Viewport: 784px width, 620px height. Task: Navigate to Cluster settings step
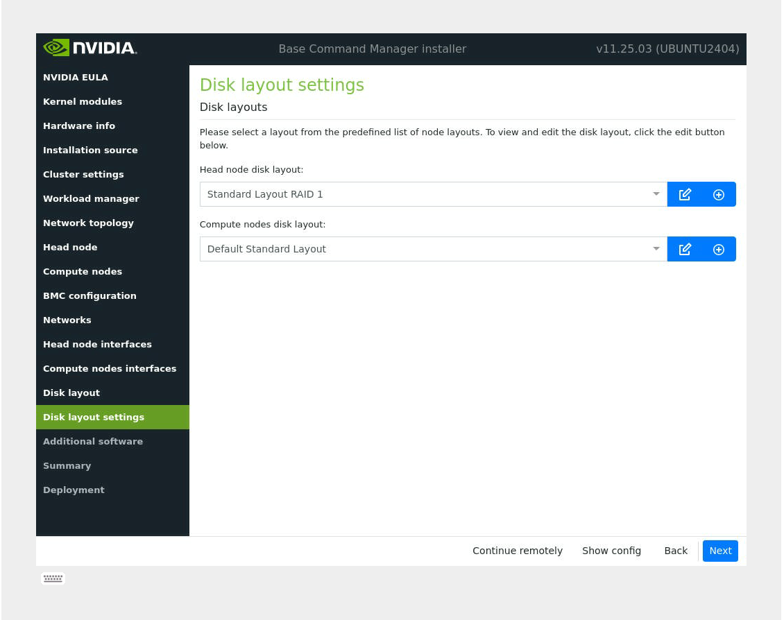click(x=83, y=174)
